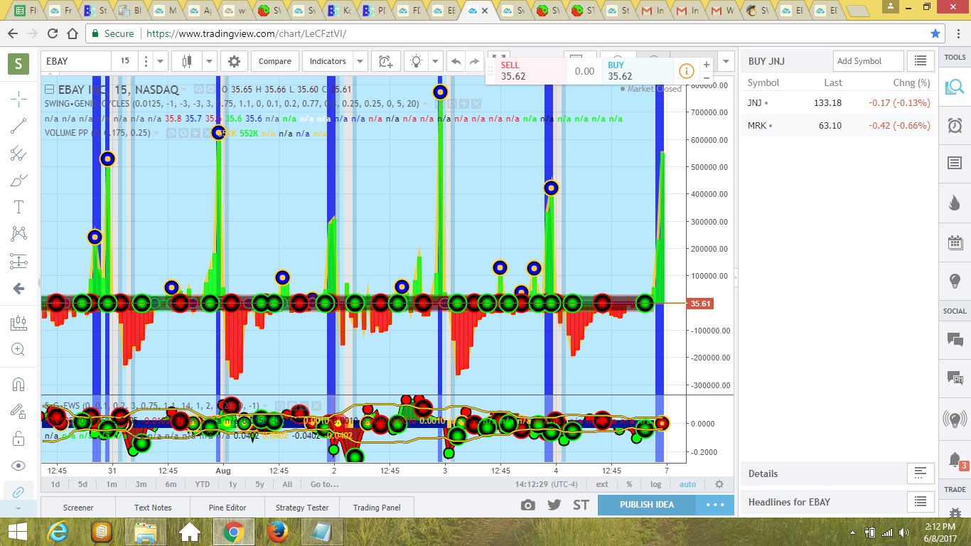Click the Compare button
This screenshot has width=971, height=546.
(274, 61)
